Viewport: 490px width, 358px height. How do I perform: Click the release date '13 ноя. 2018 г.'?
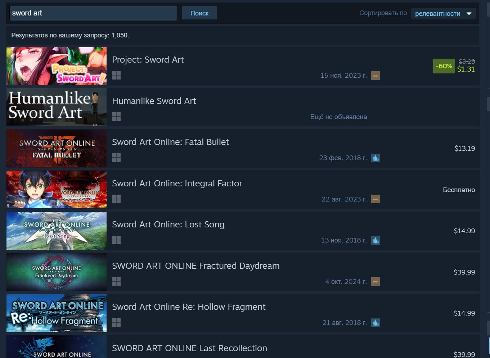pyautogui.click(x=344, y=240)
